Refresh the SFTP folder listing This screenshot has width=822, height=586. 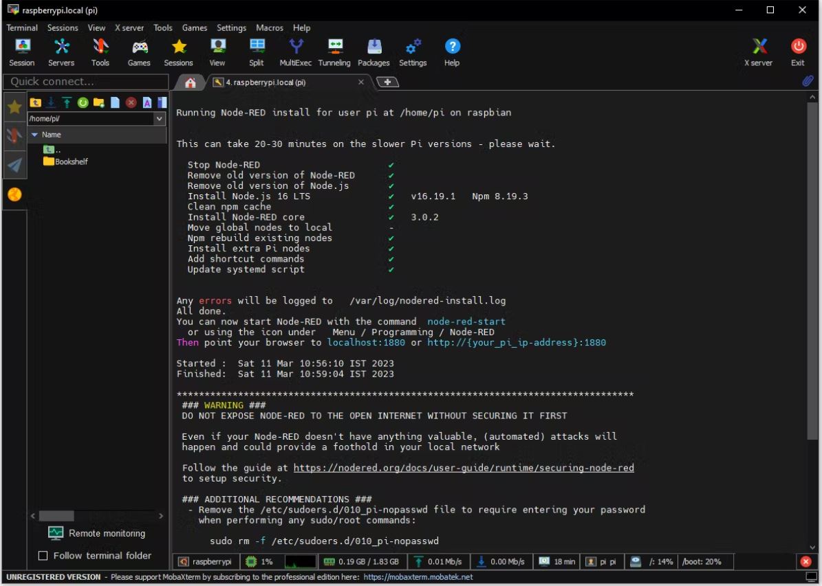[83, 102]
